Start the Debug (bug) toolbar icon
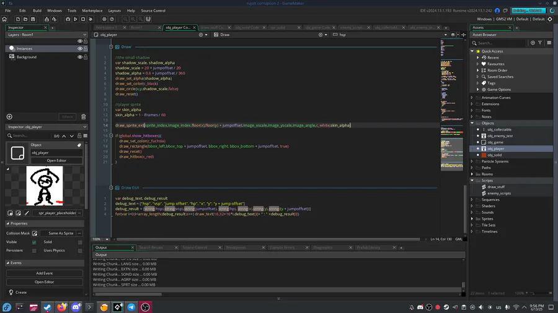The image size is (558, 313). point(68,19)
